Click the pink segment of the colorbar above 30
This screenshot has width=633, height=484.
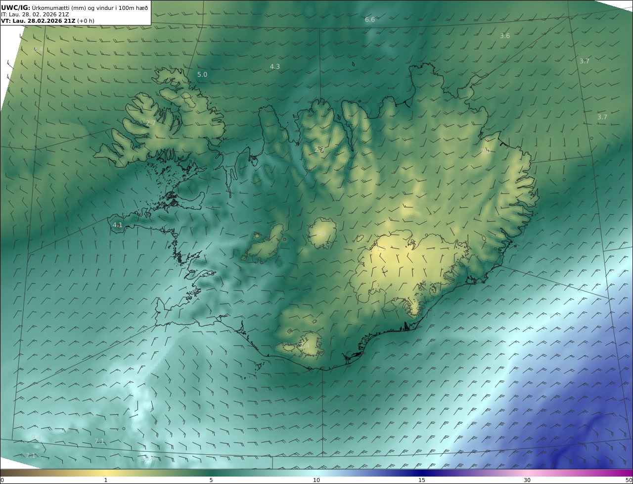[x=527, y=473]
